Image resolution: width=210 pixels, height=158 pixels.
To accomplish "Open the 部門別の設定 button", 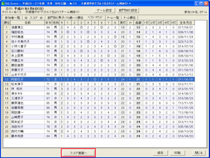I will click(x=128, y=10).
